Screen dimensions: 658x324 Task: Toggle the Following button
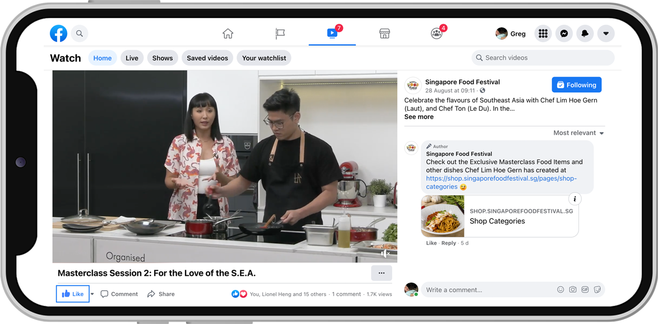pyautogui.click(x=576, y=84)
